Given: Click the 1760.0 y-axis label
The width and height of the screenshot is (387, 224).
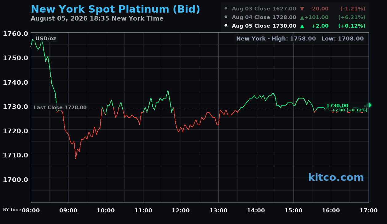Looking at the screenshot, I should point(15,34).
